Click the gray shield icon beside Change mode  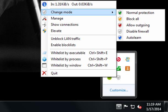tap(44, 12)
